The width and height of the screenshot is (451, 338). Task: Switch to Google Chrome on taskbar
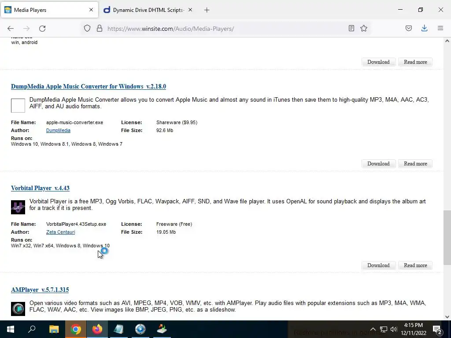[75, 329]
